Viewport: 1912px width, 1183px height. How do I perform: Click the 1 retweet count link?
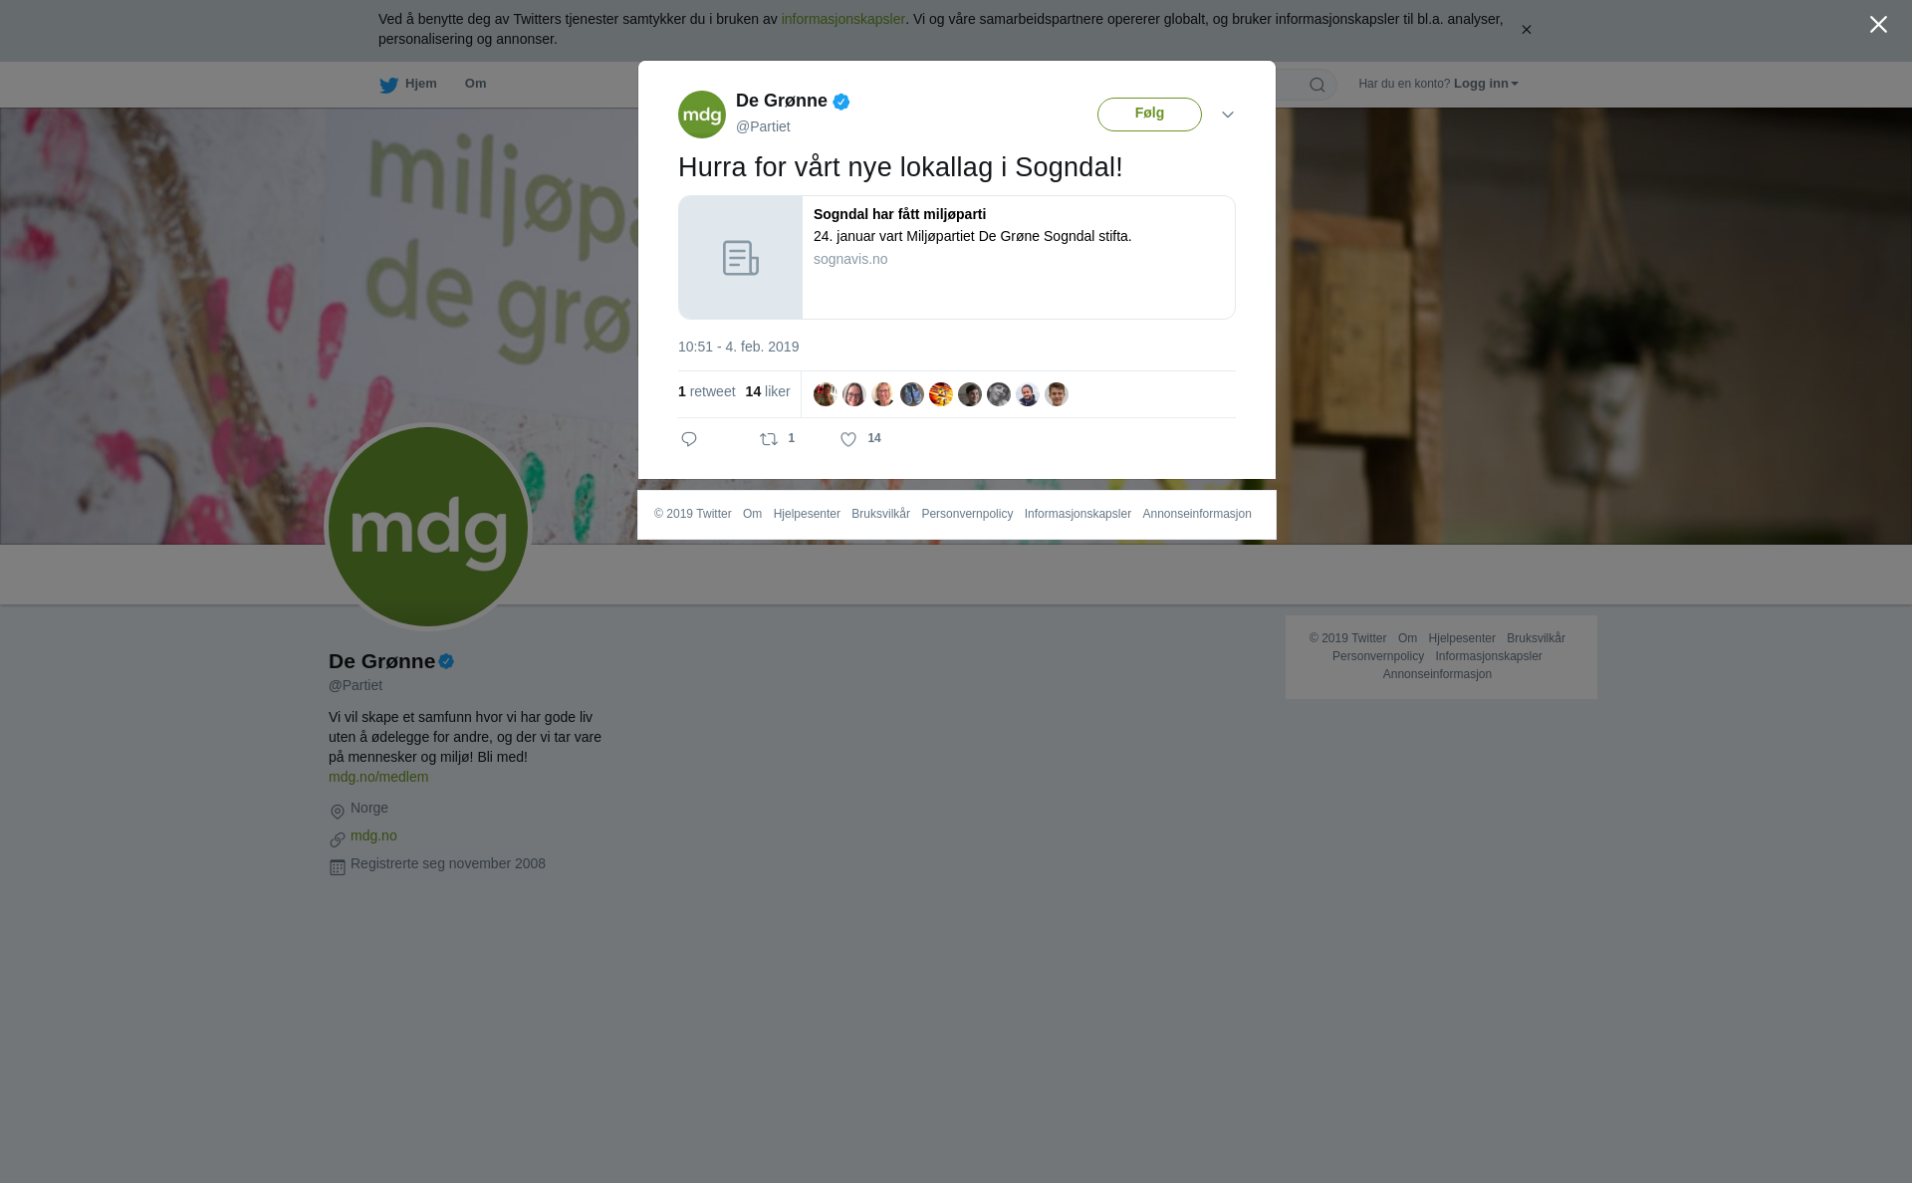point(707,391)
